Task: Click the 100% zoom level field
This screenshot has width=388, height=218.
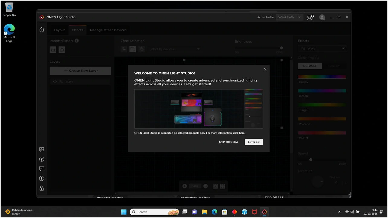Action: [x=195, y=186]
